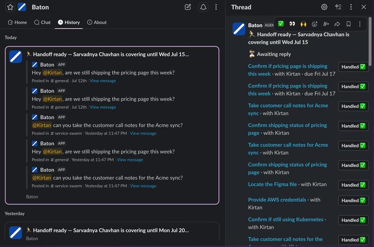Click the AI summarize sparkle-list icon
The height and width of the screenshot is (247, 374).
pyautogui.click(x=338, y=7)
